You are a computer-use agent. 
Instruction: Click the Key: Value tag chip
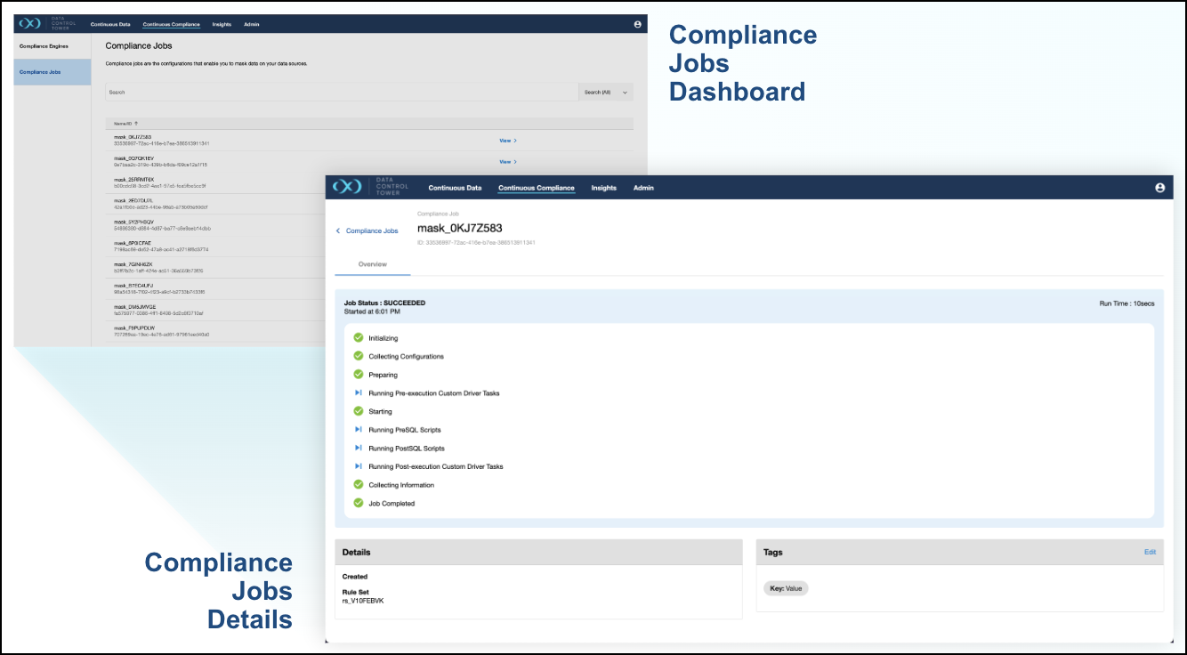coord(786,588)
